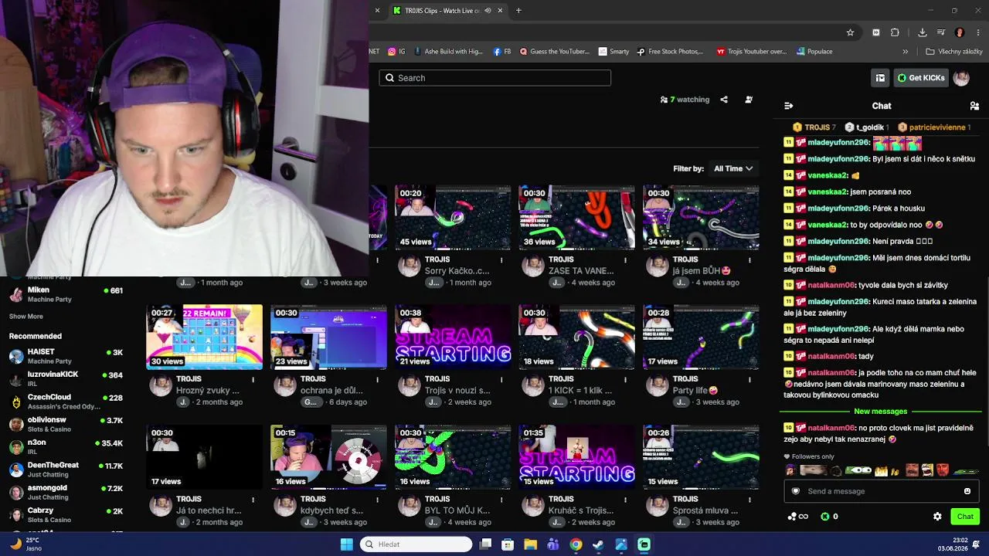Image resolution: width=989 pixels, height=556 pixels.
Task: Send message with the green Chat button
Action: coord(965,517)
